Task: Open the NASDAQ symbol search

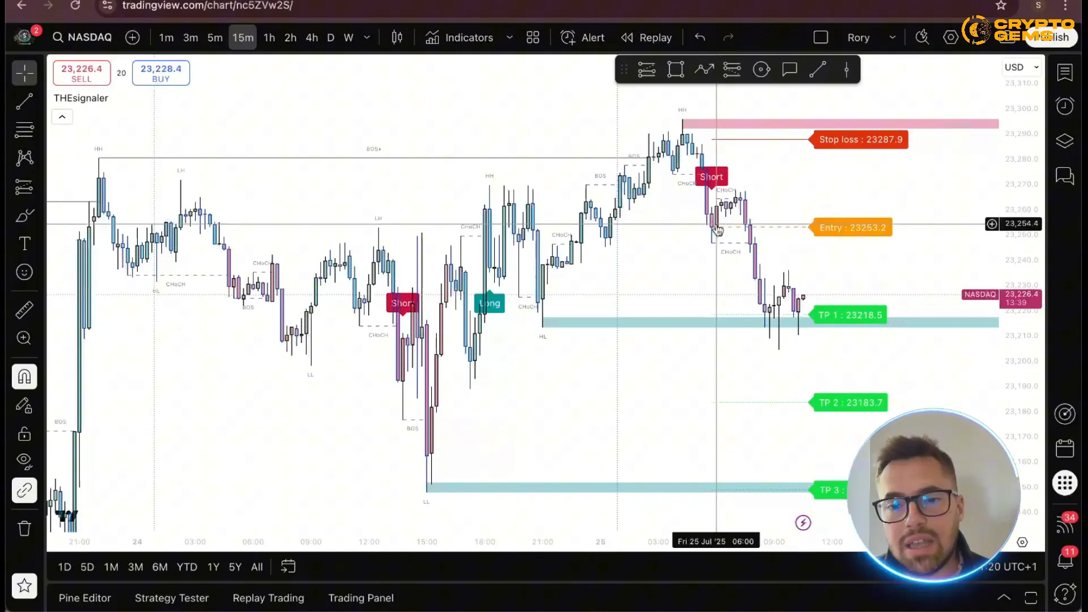Action: pyautogui.click(x=83, y=37)
